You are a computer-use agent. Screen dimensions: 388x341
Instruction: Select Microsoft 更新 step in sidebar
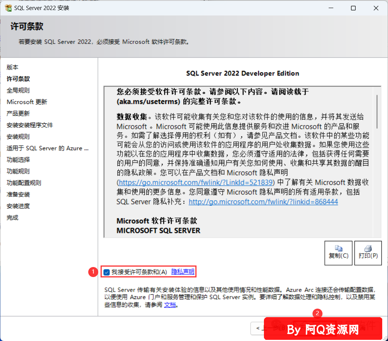[27, 102]
